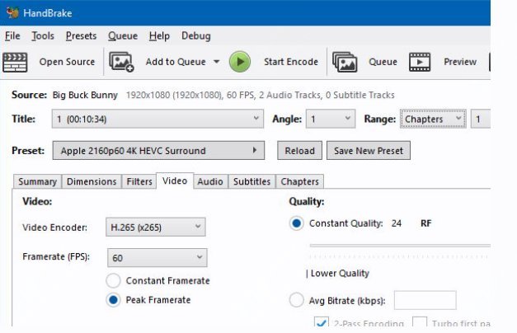
Task: Choose Constant Quality radio button
Action: pyautogui.click(x=297, y=223)
